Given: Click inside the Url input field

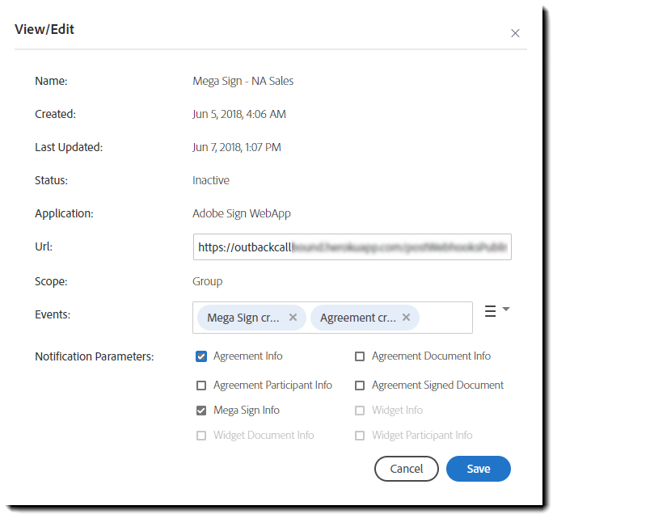Looking at the screenshot, I should click(x=352, y=246).
